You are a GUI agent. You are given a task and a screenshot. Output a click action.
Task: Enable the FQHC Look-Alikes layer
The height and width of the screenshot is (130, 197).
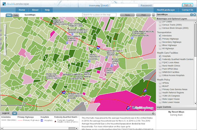pos(160,62)
